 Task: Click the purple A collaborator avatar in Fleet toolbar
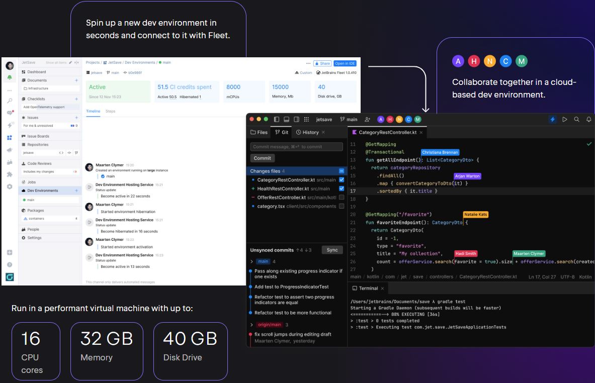tap(381, 120)
